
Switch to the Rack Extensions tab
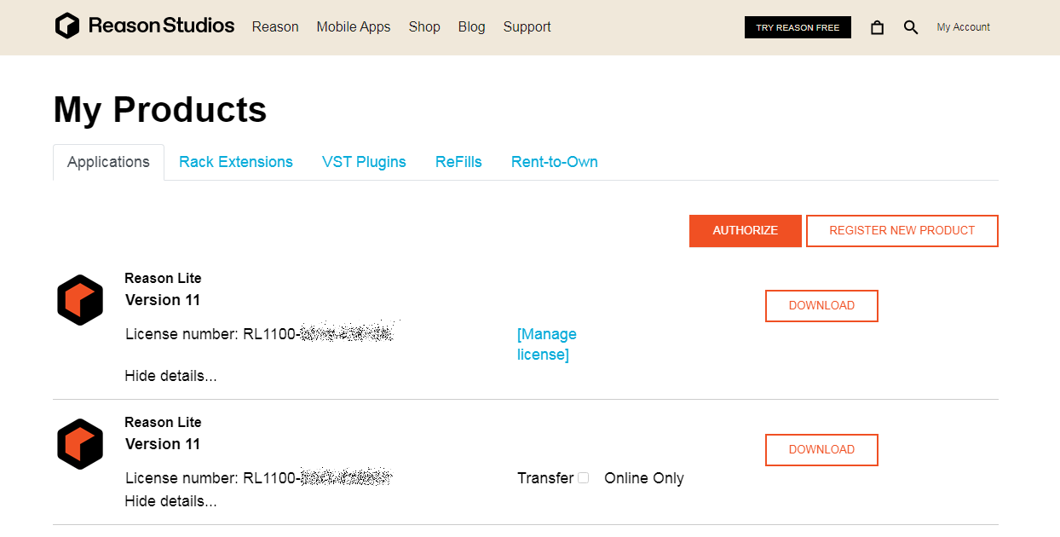[236, 162]
